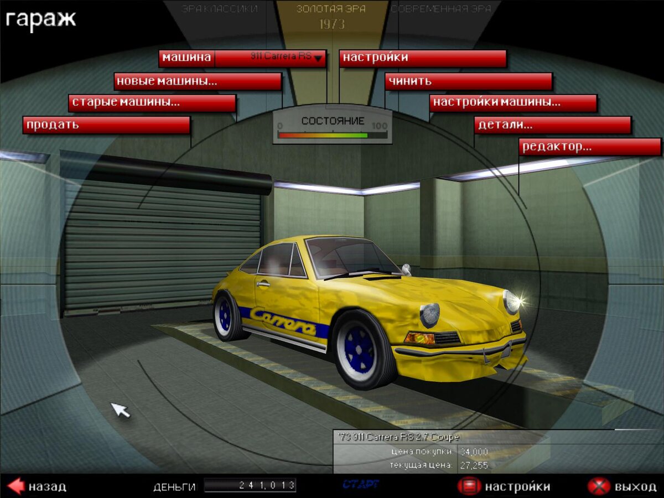Click the деньги label
The image size is (664, 498).
click(x=174, y=487)
